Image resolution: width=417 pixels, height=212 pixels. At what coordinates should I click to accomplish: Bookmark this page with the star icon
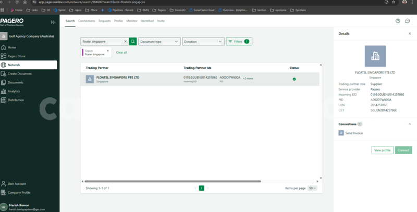coord(394,2)
